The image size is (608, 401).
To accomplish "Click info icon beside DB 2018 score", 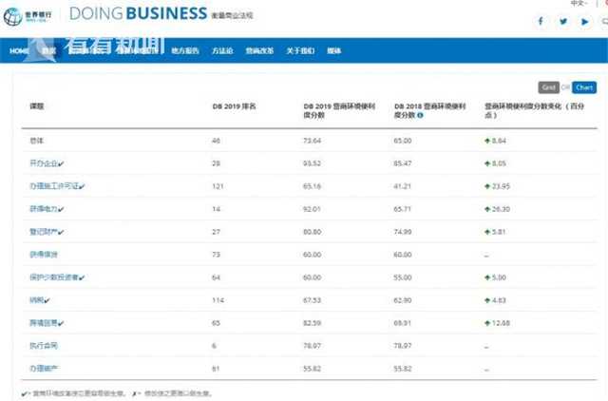I will pos(420,115).
